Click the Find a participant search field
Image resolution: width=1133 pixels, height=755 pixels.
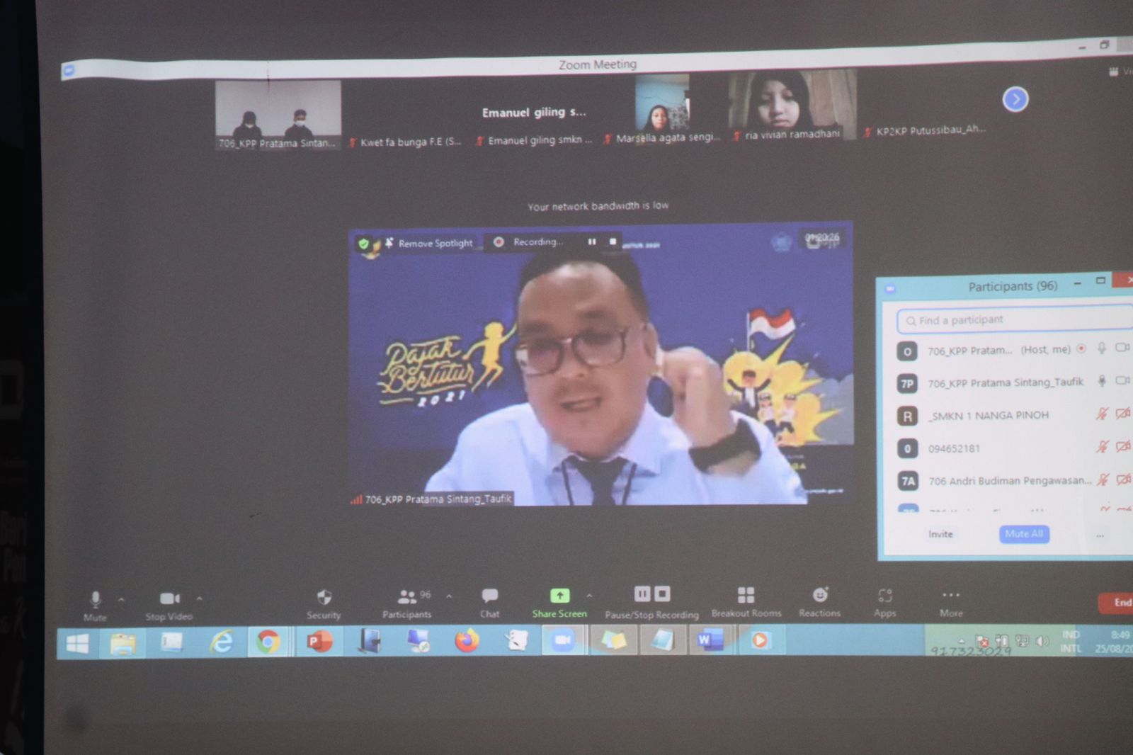(1013, 320)
